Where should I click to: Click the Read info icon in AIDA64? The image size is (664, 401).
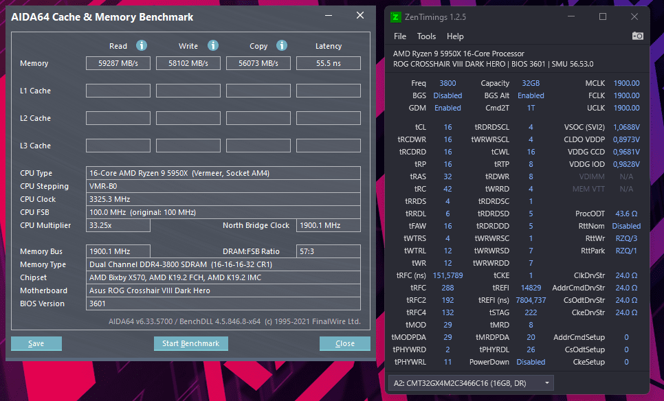(142, 45)
